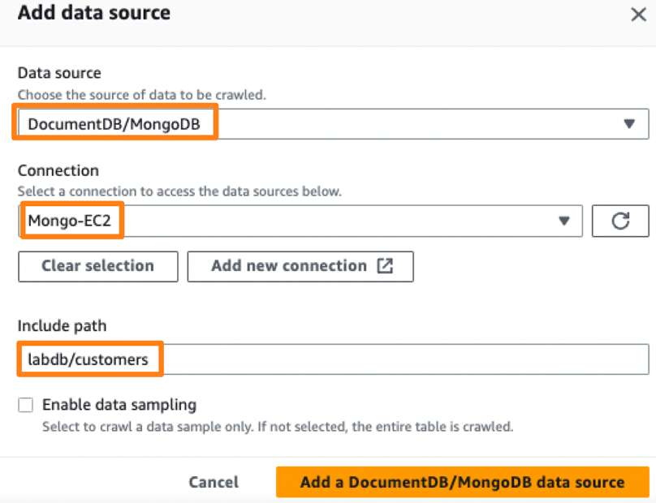Open the Data source dropdown

click(x=334, y=124)
